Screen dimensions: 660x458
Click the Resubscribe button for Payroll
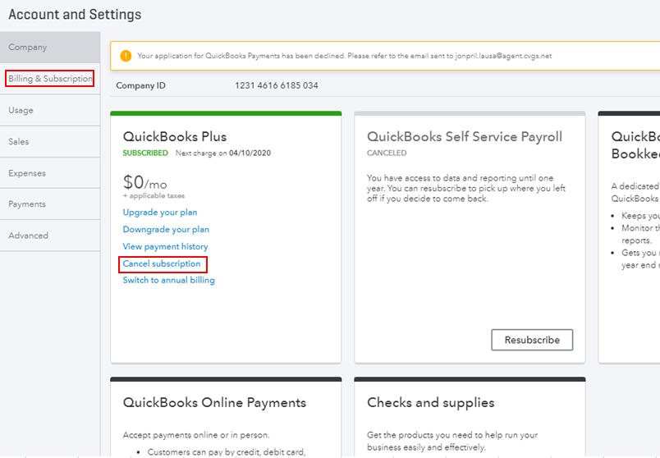532,340
